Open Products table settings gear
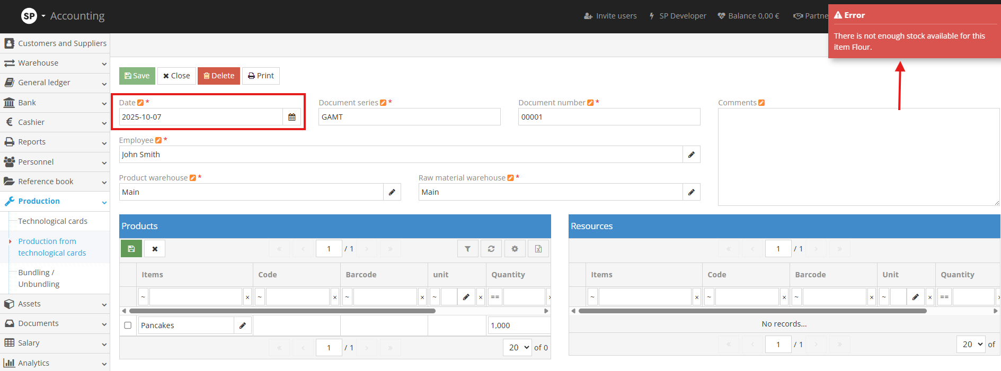Screen dimensions: 1001x371 point(515,249)
